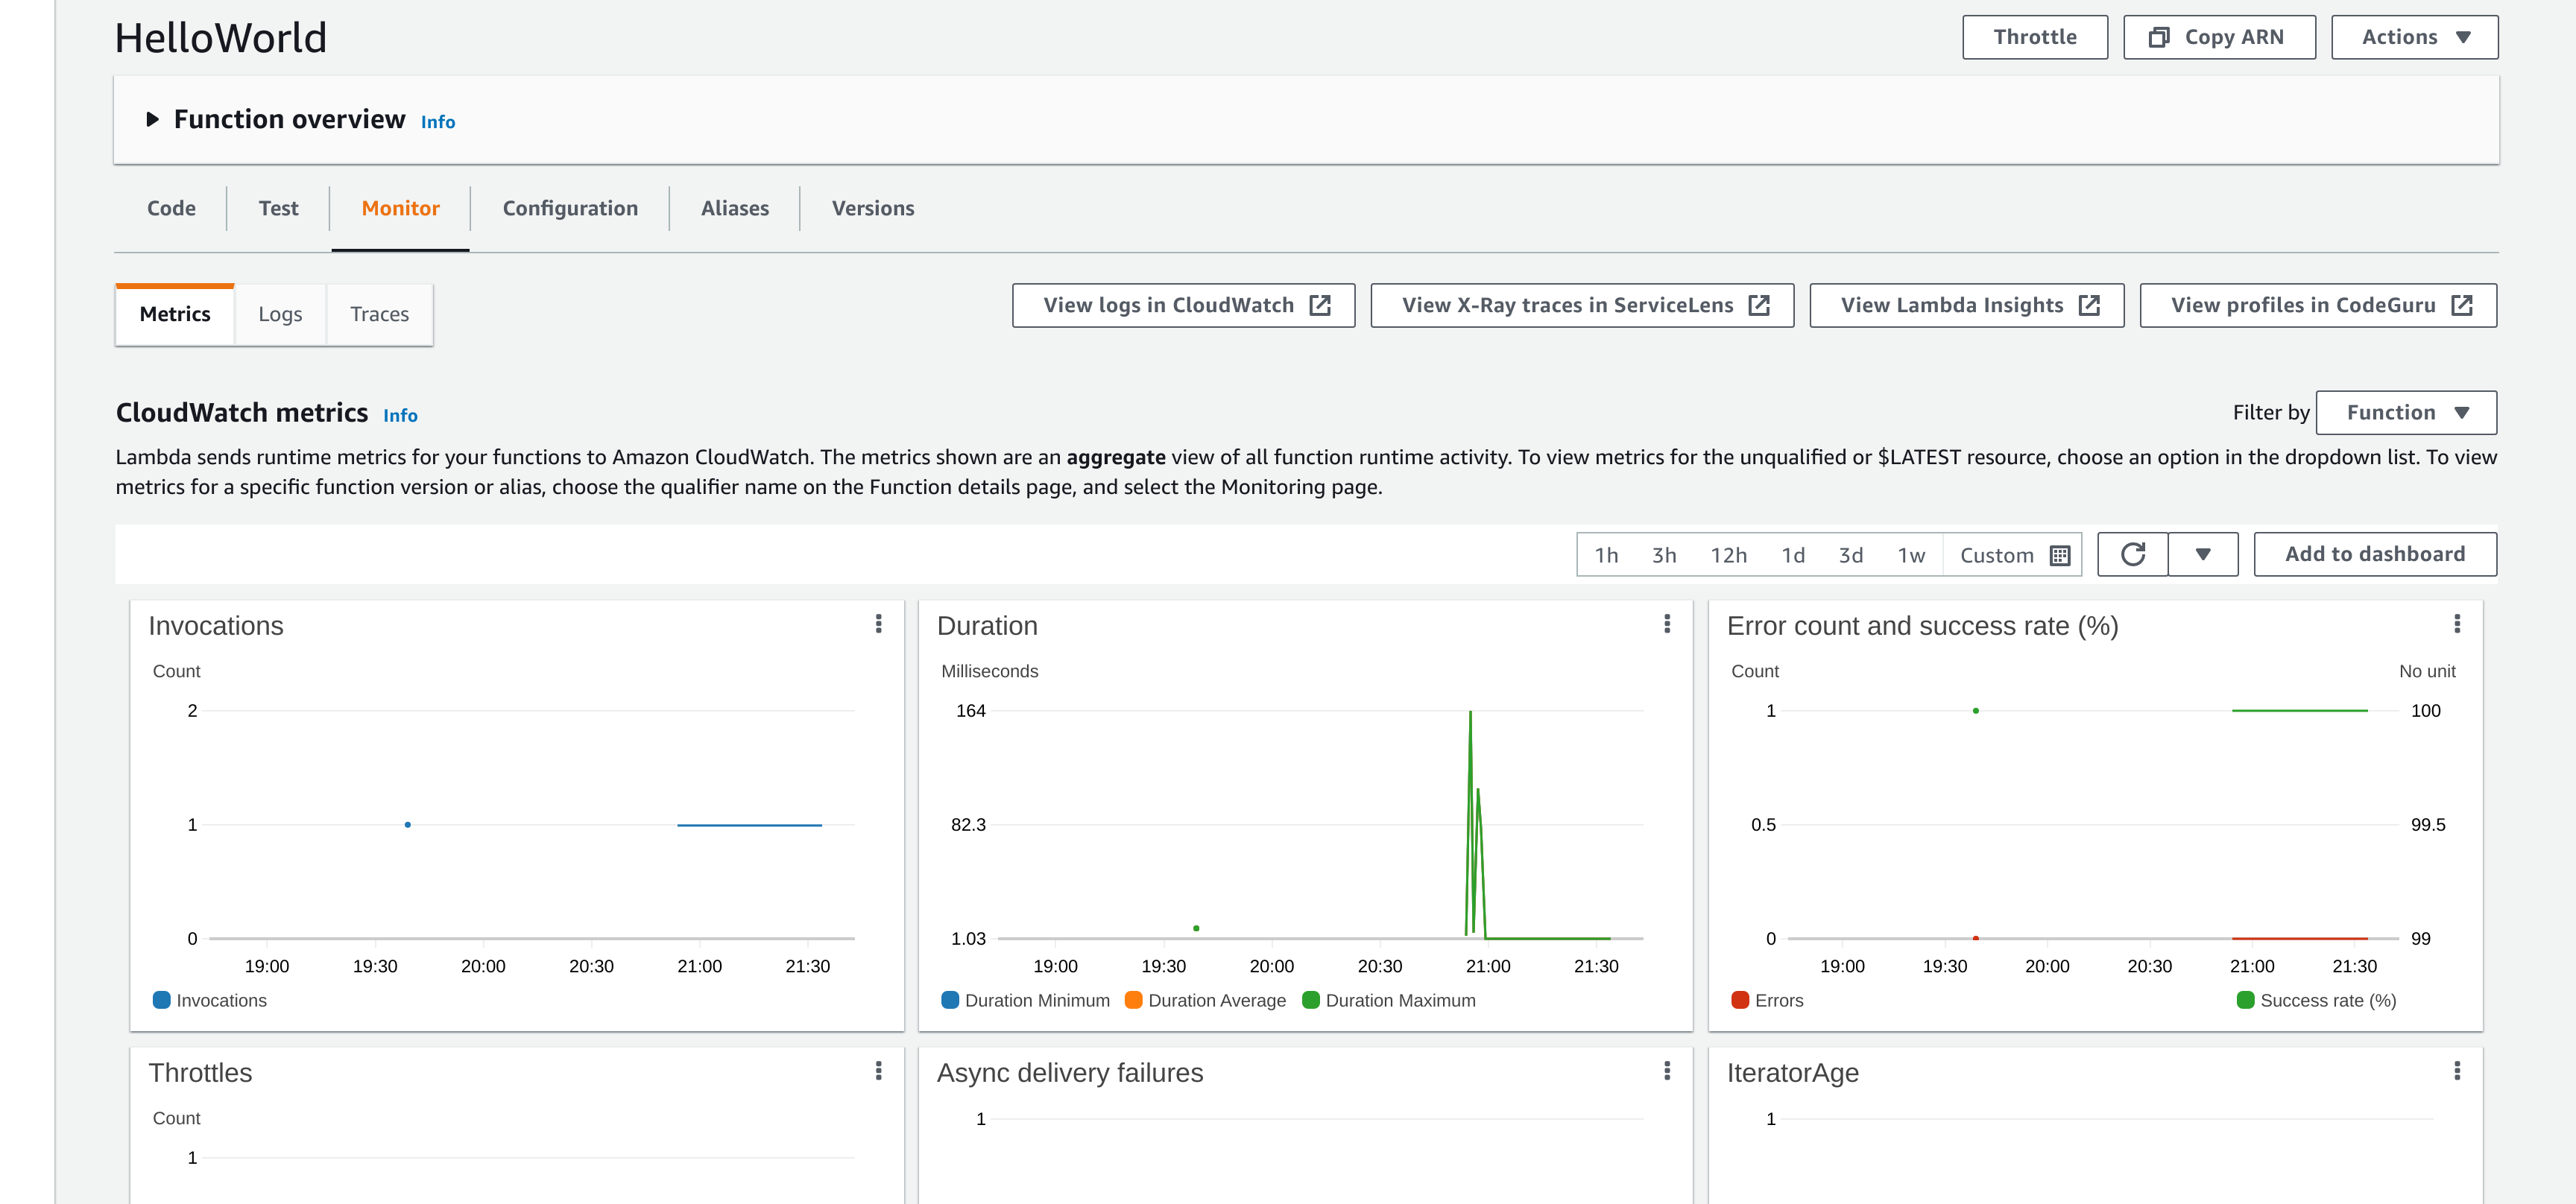The image size is (2576, 1204).
Task: Click the Add to dashboard button
Action: point(2374,554)
